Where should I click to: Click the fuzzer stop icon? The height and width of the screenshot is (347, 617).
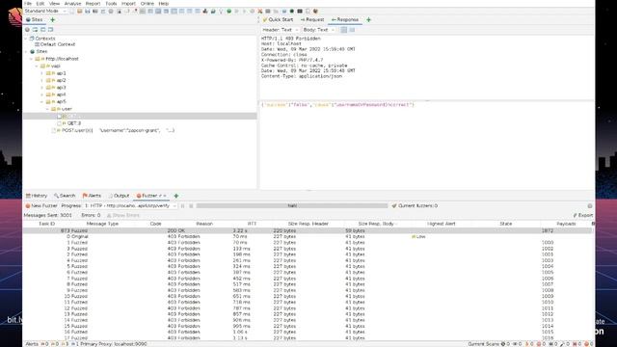click(x=191, y=205)
